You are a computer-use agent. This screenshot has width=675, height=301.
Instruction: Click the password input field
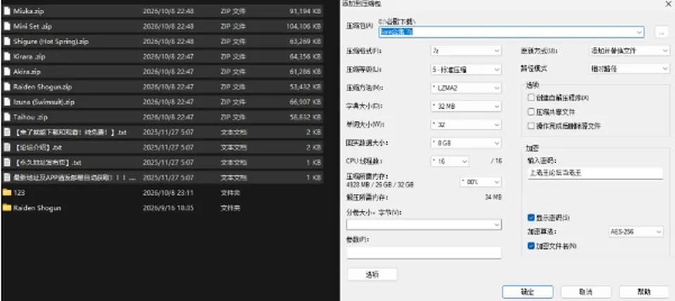[596, 173]
